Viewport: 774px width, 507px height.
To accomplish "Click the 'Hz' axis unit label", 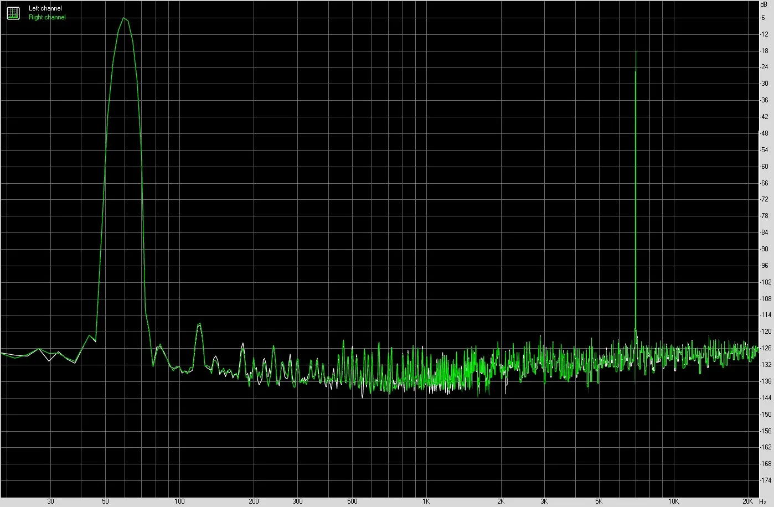I will coord(763,501).
